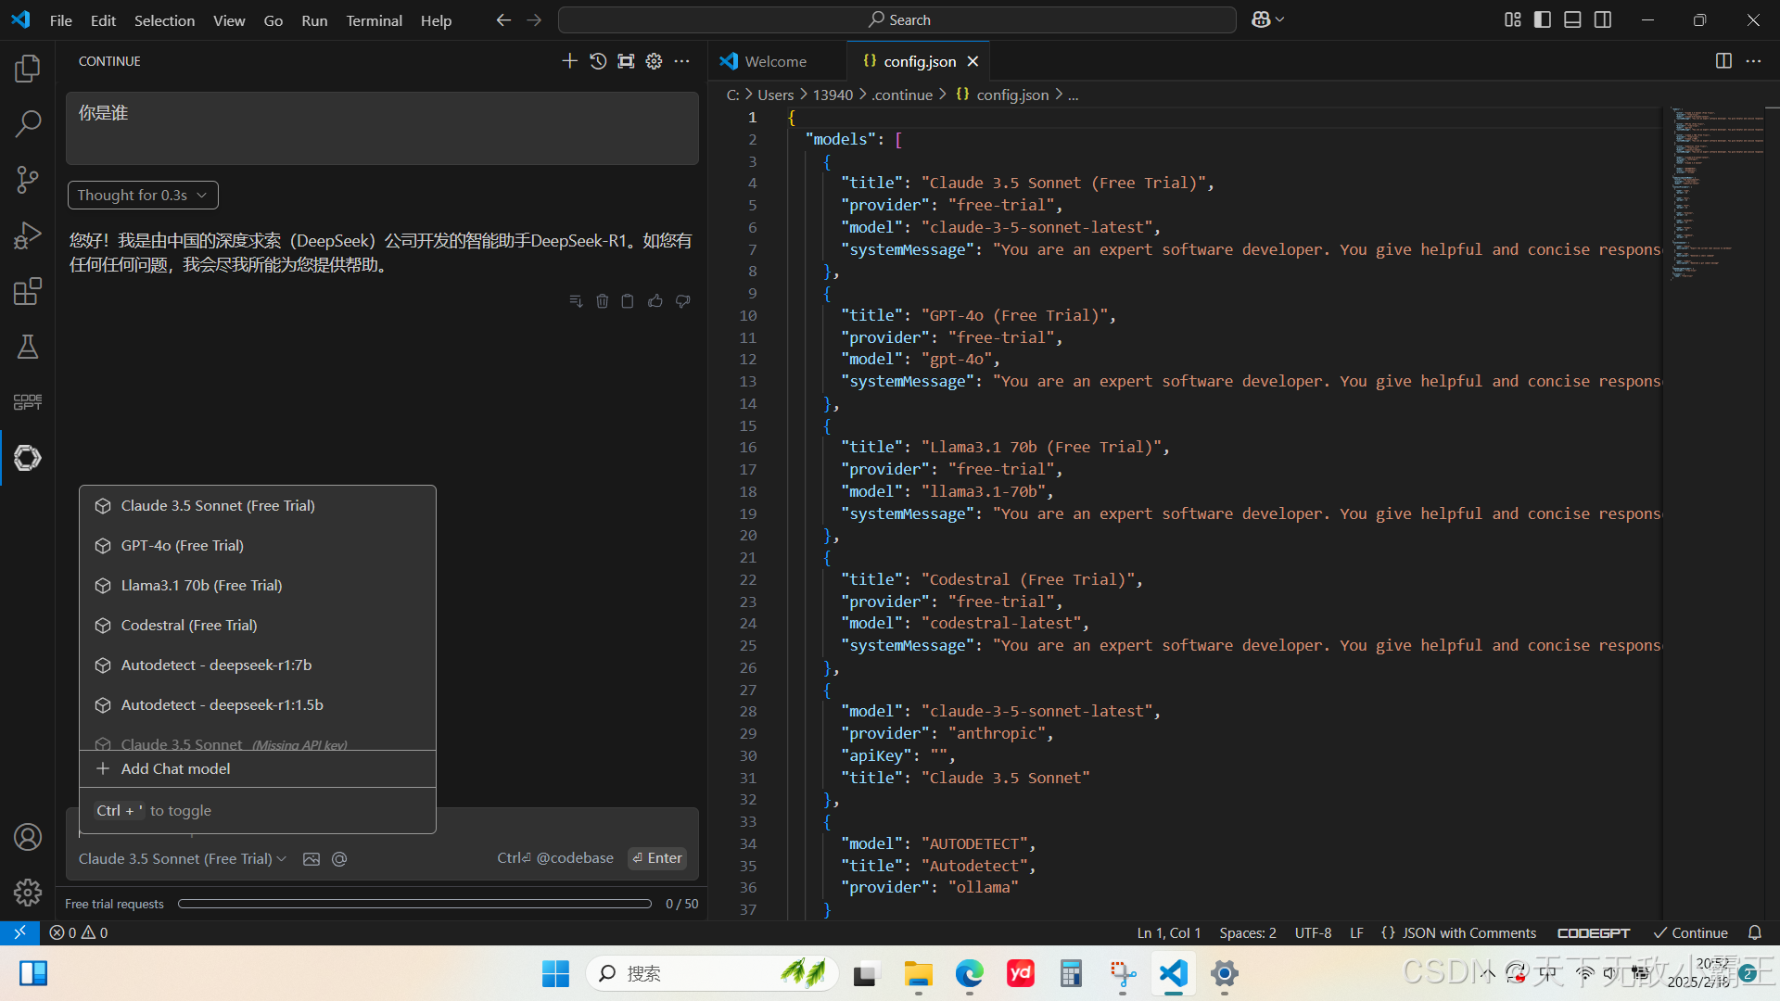Image resolution: width=1780 pixels, height=1001 pixels.
Task: Select Claude 3.5 Sonnet (Free Trial) model
Action: 258,506
